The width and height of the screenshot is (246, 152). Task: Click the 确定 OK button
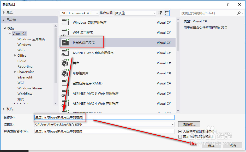click(x=211, y=145)
